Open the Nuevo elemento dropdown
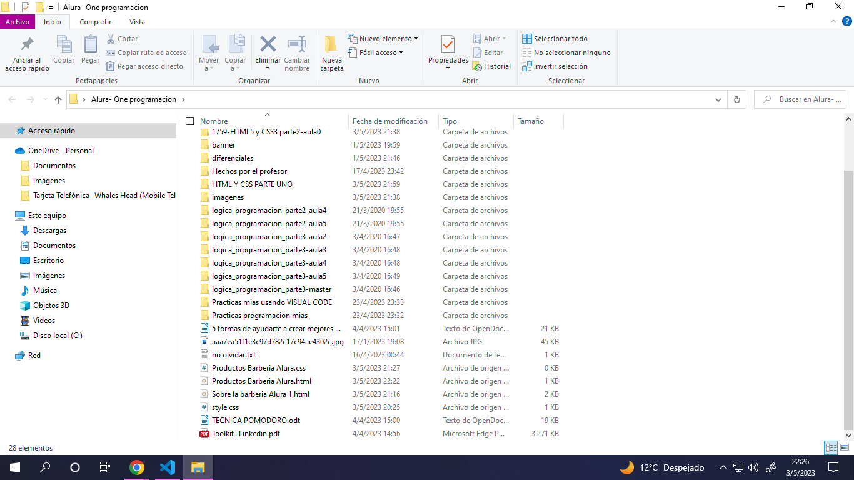This screenshot has width=854, height=480. [x=383, y=39]
